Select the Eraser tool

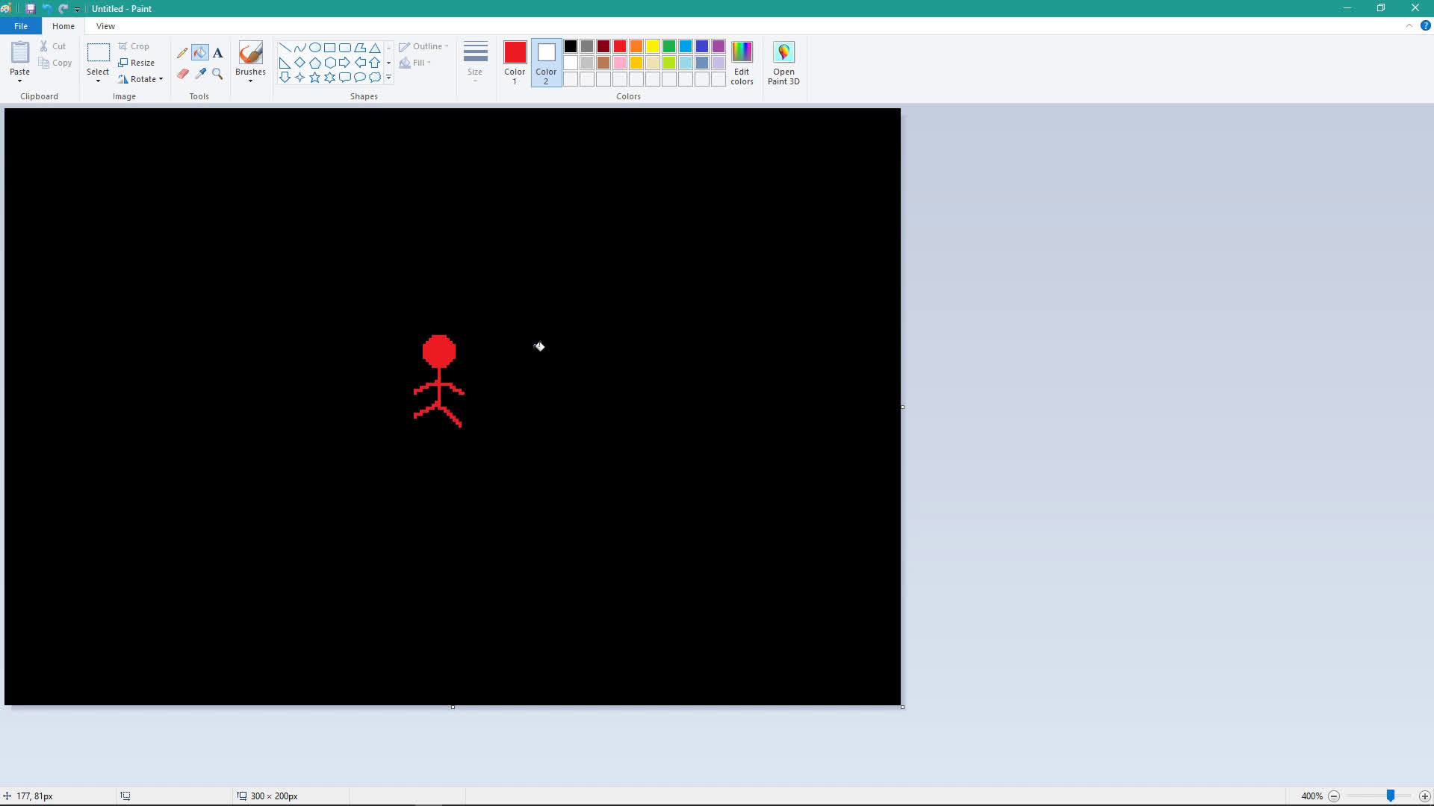tap(182, 74)
